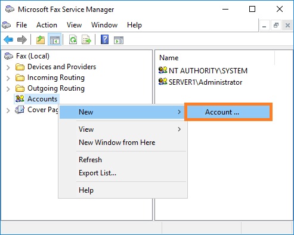Expand the Outgoing Routing node
The width and height of the screenshot is (294, 235).
point(8,89)
